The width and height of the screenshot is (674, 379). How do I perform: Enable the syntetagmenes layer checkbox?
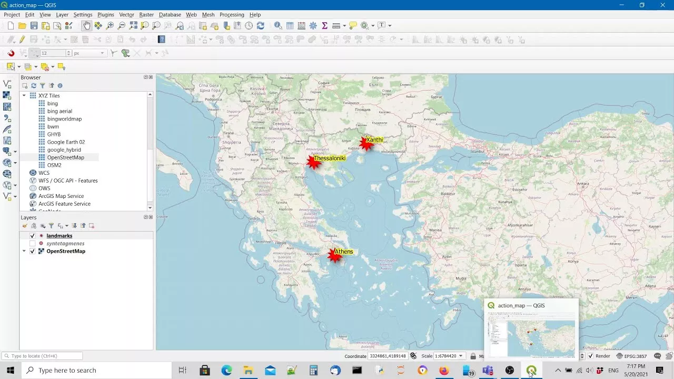coord(33,244)
